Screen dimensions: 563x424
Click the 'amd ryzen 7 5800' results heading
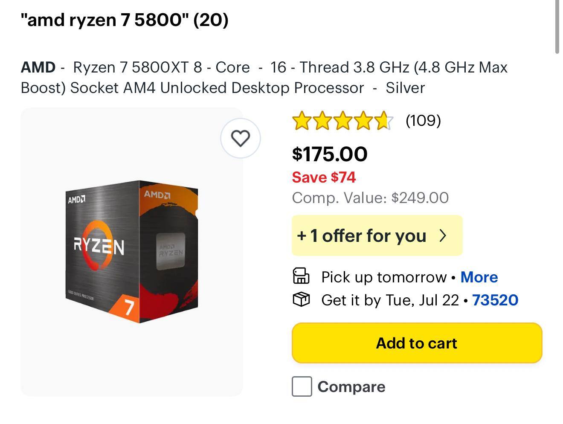coord(125,20)
